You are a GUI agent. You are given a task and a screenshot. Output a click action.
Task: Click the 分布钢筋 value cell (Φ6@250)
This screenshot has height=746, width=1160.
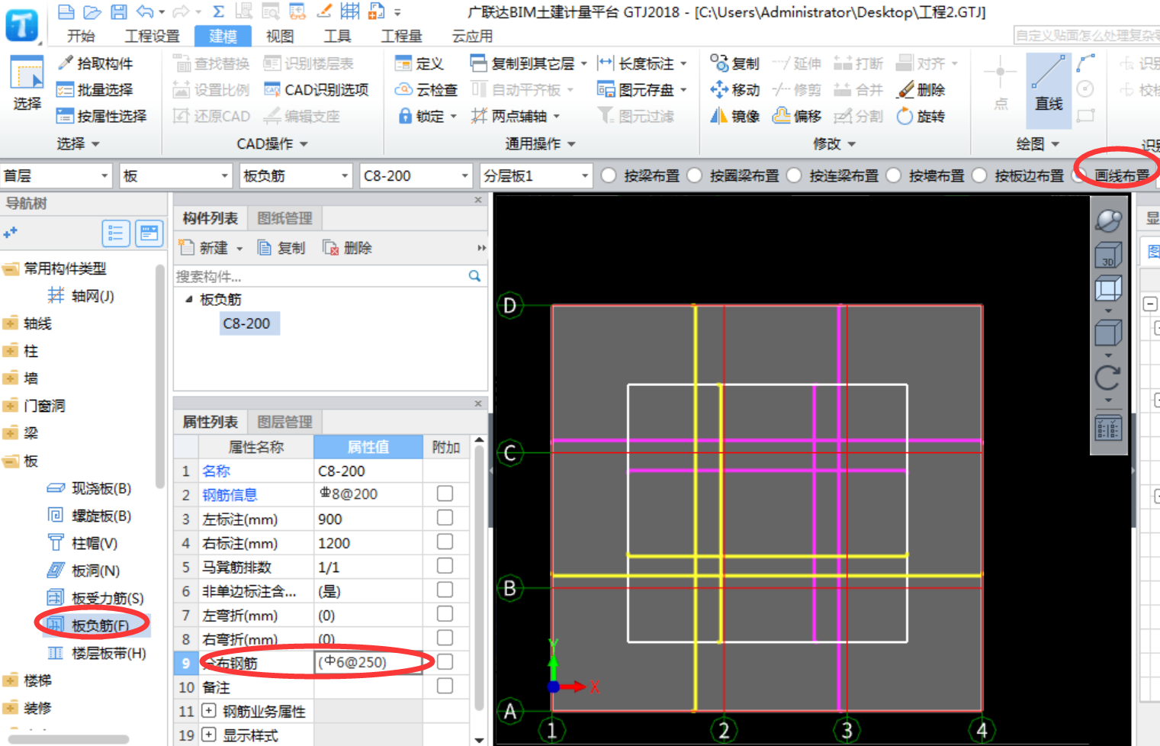(x=368, y=662)
